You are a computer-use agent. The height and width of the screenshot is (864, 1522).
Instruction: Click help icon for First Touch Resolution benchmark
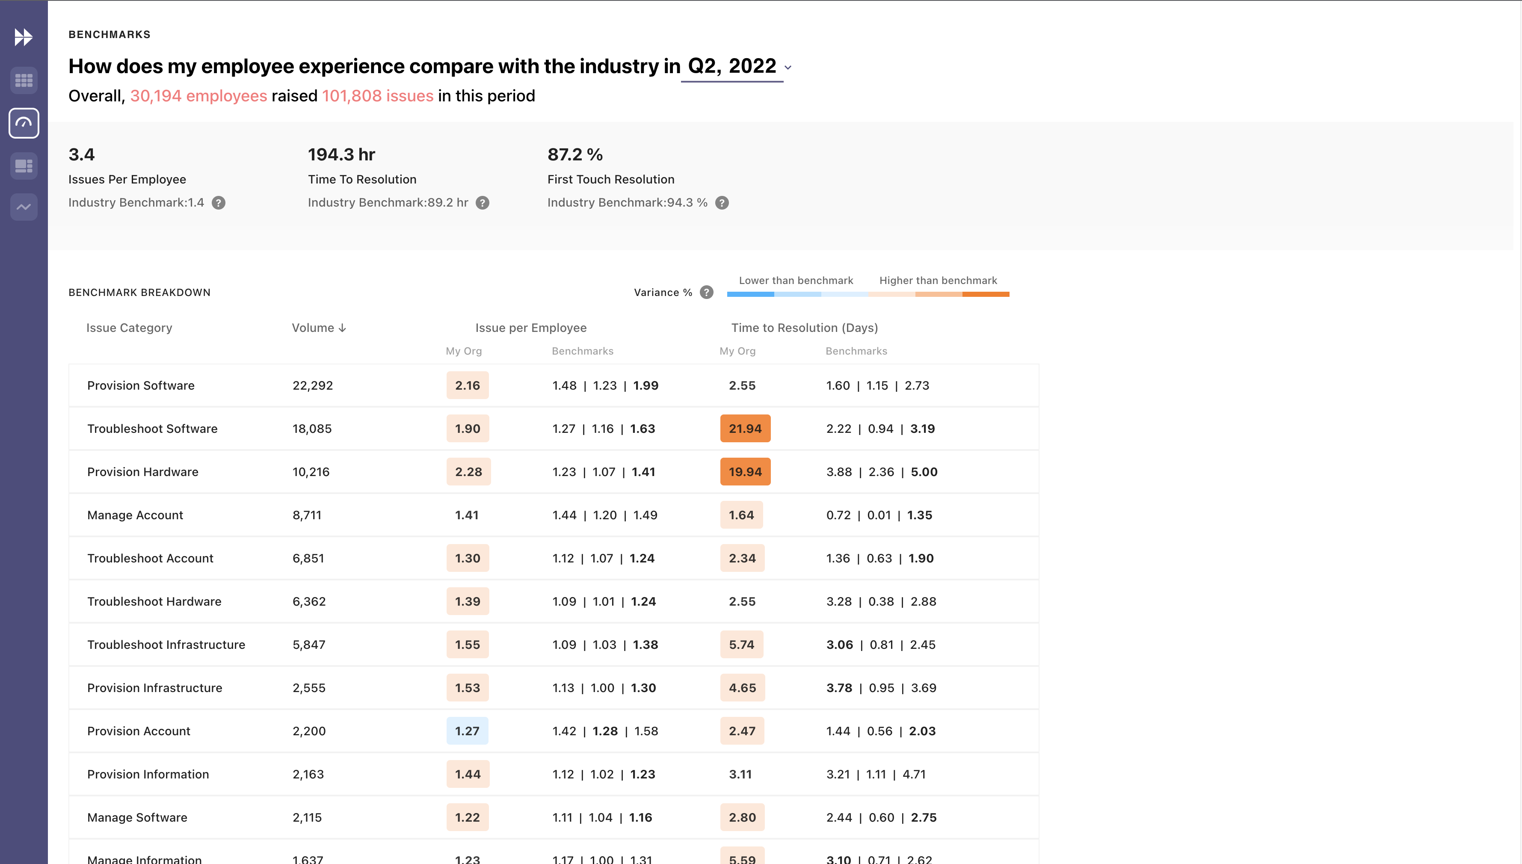pyautogui.click(x=722, y=203)
